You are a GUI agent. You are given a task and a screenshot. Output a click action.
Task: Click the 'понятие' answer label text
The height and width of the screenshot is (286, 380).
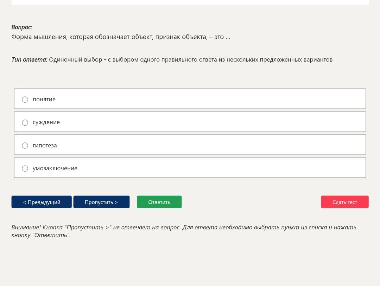click(x=44, y=99)
